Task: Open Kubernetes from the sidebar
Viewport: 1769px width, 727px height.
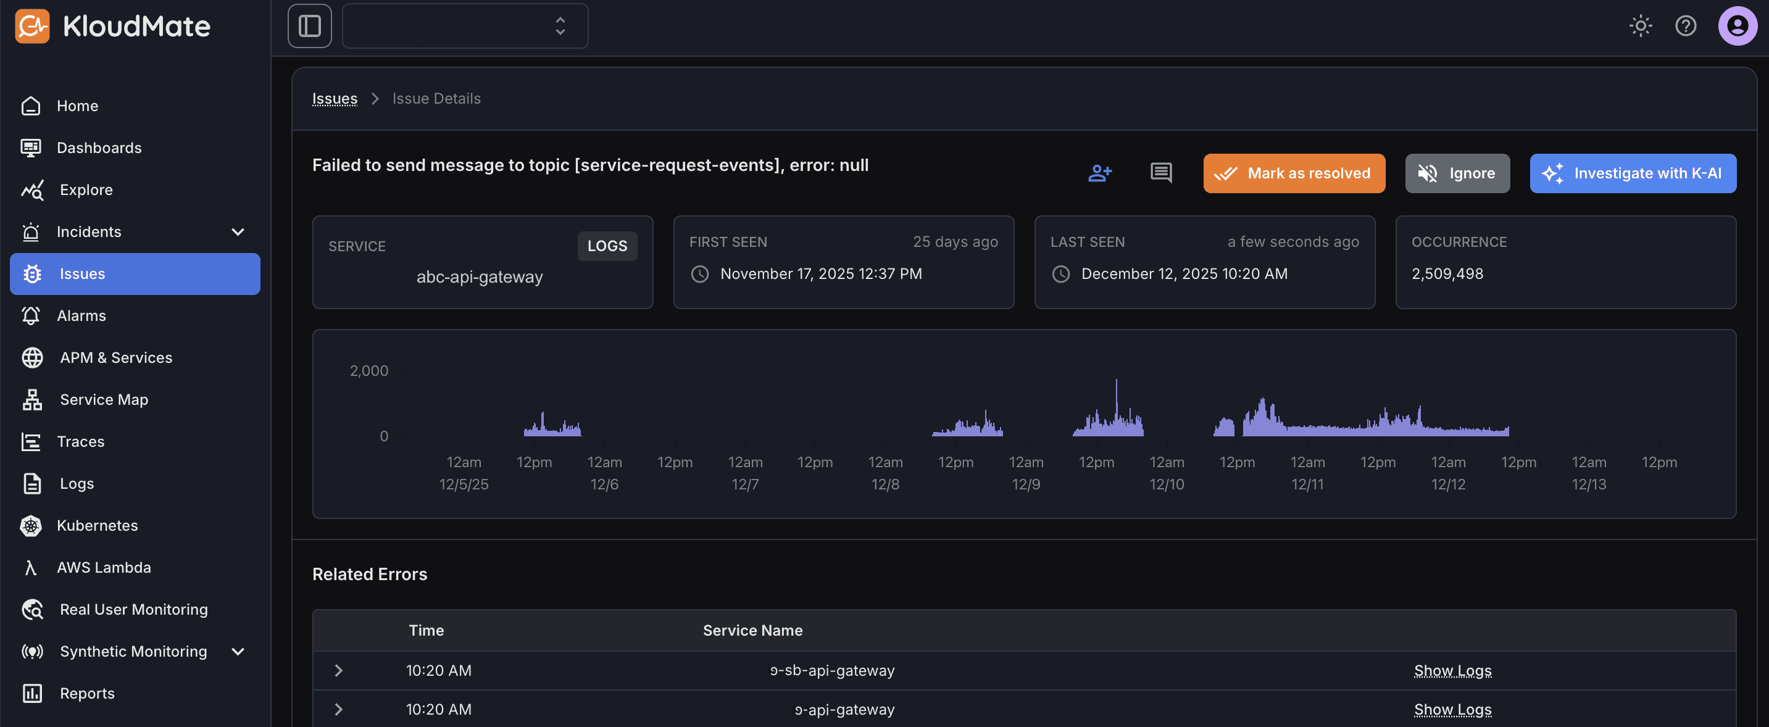Action: [97, 525]
